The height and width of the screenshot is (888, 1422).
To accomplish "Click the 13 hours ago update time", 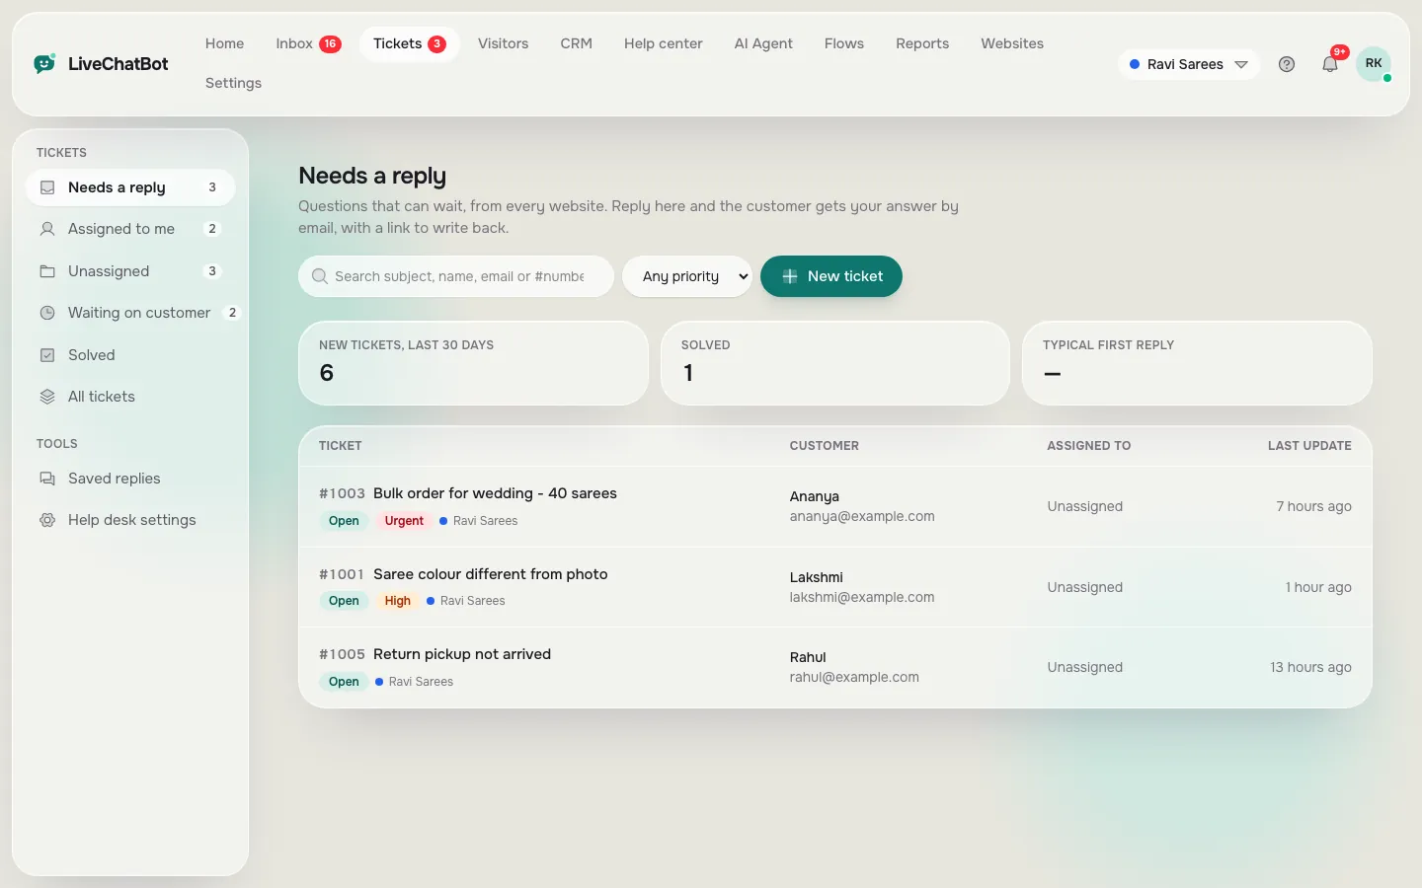I will (x=1310, y=667).
